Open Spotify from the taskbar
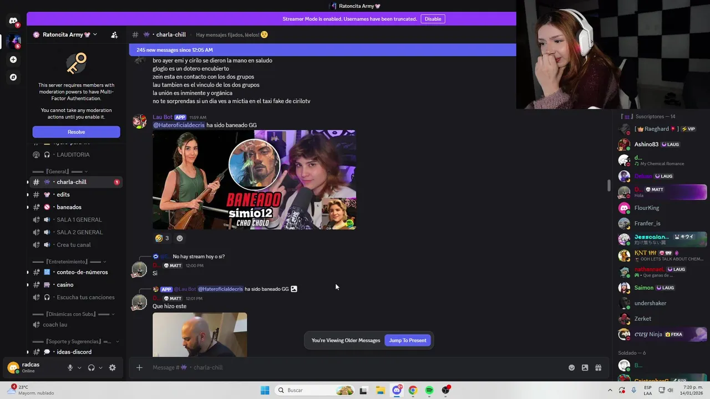This screenshot has height=399, width=710. 429,390
